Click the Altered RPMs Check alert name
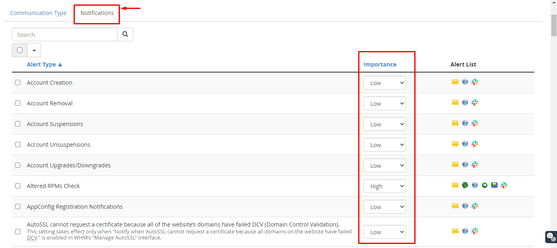The width and height of the screenshot is (557, 248). click(53, 186)
